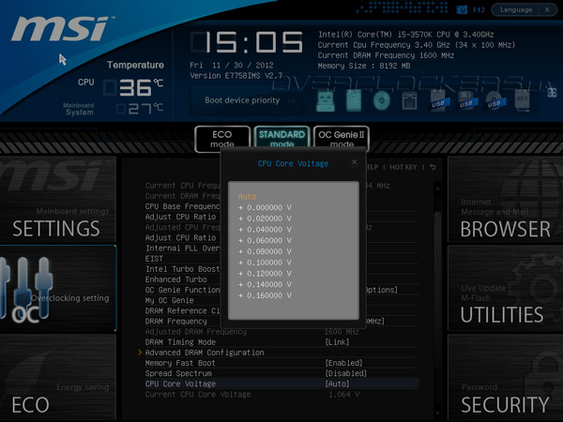
Task: Open the SECURITY panel
Action: click(505, 377)
